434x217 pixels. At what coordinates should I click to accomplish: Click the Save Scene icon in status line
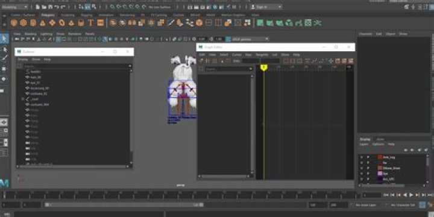point(51,7)
